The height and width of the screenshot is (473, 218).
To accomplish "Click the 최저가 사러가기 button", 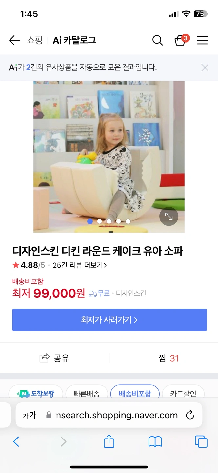I will (109, 320).
